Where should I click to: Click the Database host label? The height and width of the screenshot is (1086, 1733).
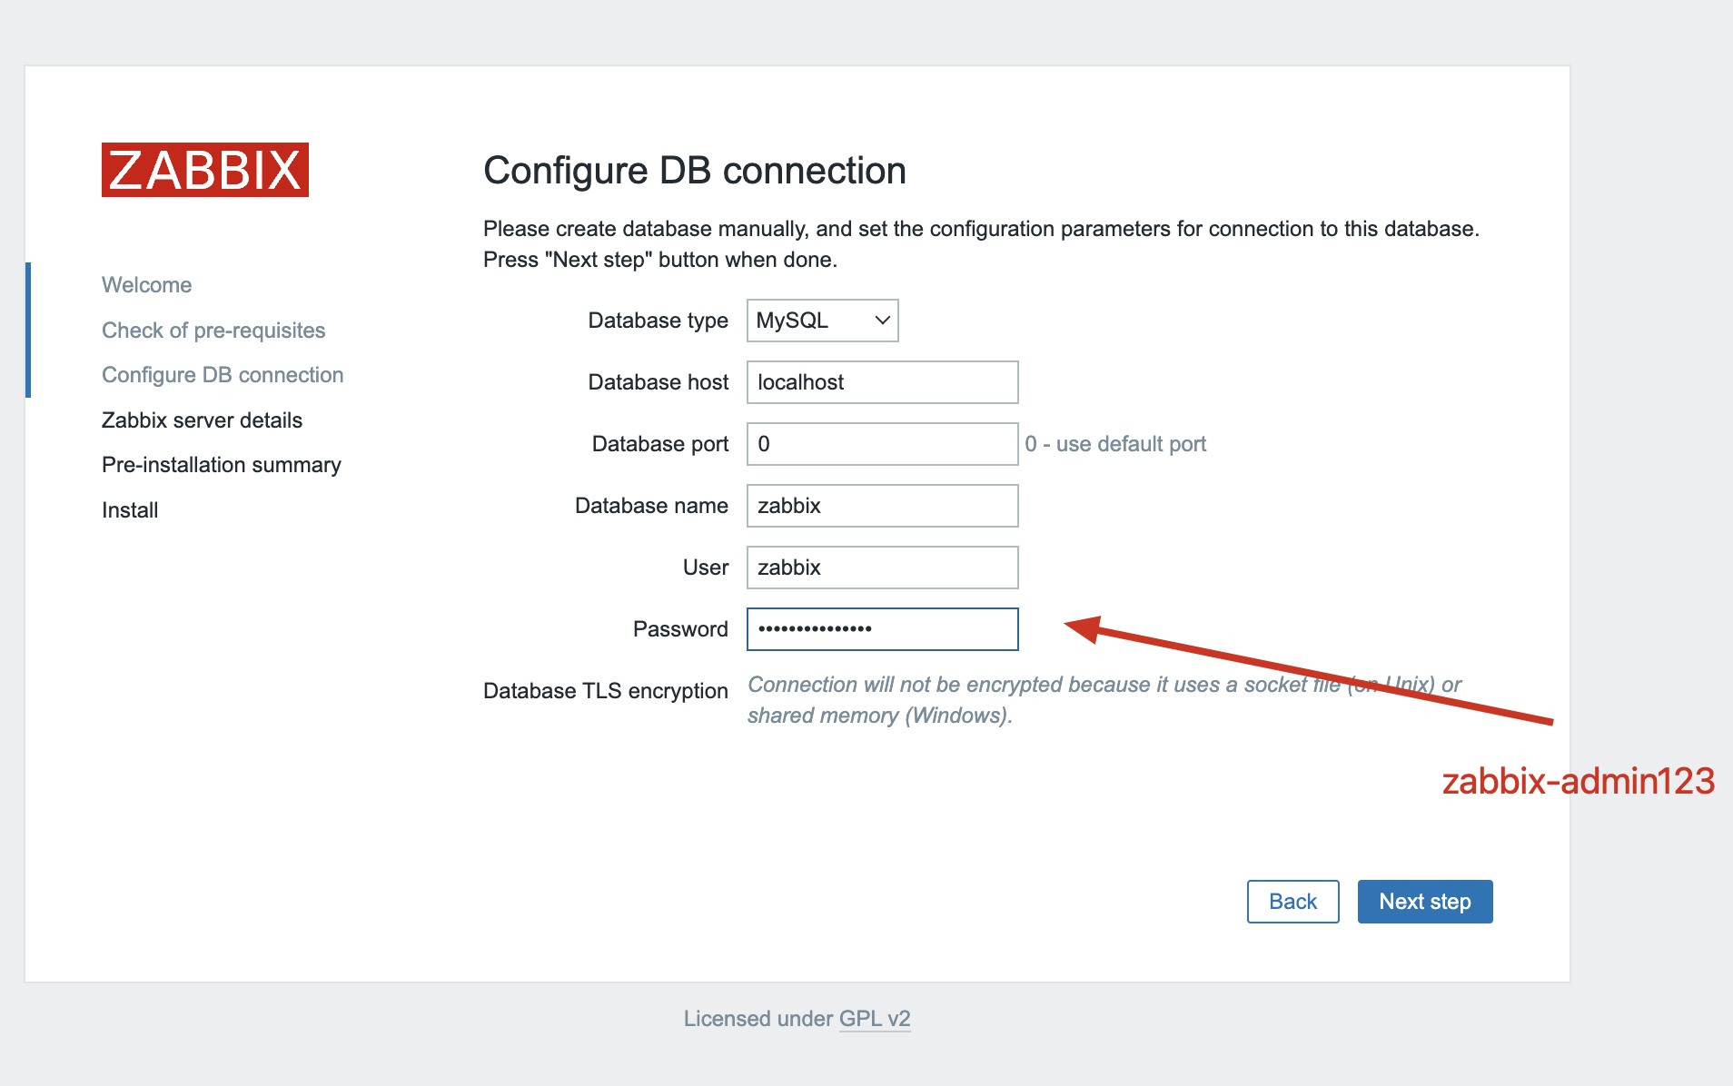click(659, 382)
